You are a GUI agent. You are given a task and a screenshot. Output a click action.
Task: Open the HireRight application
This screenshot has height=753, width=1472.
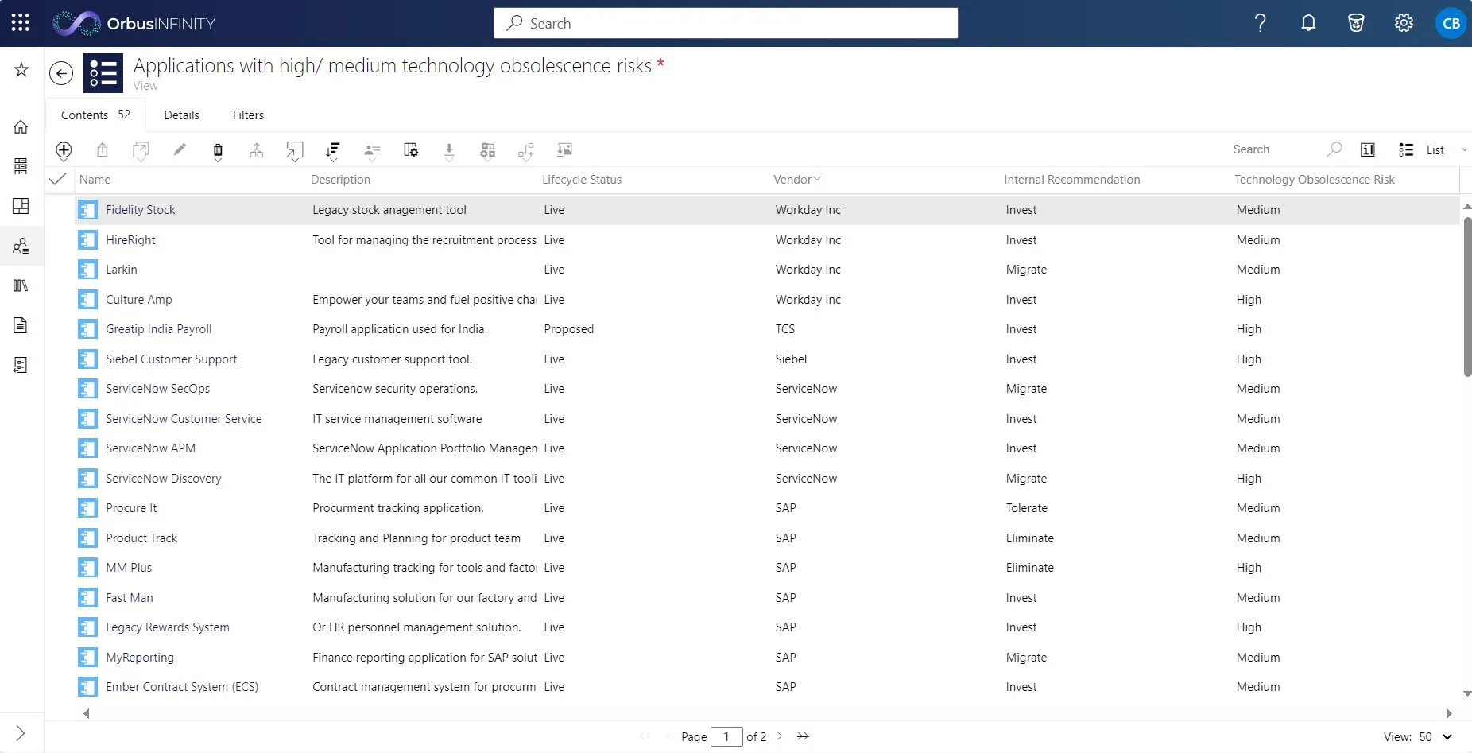pyautogui.click(x=130, y=240)
